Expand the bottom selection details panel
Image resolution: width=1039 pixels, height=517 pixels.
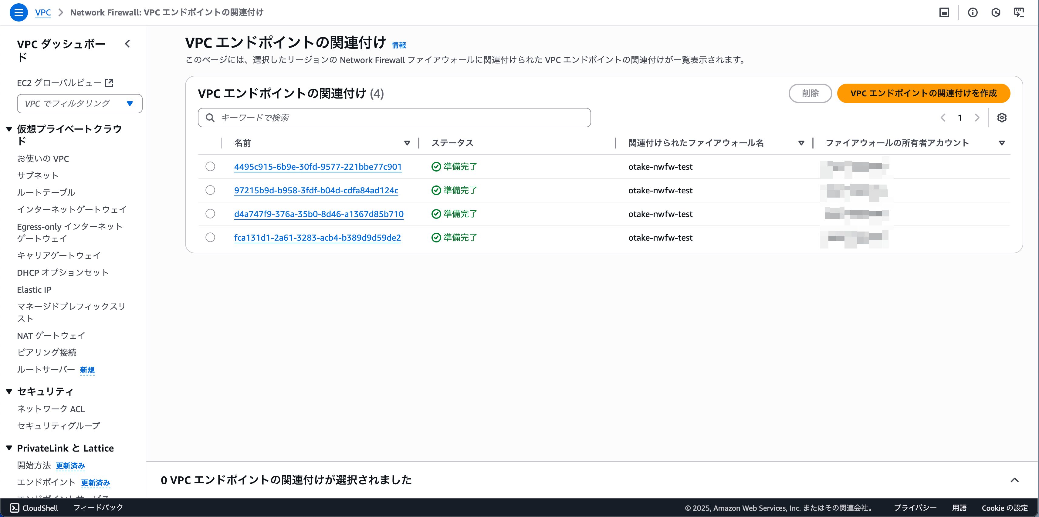tap(1015, 480)
